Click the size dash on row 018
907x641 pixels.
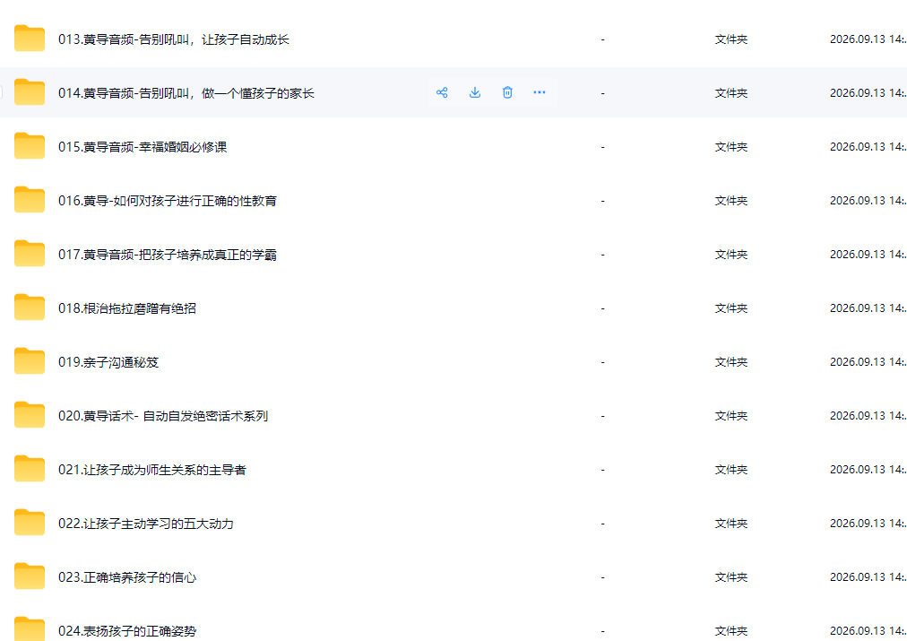[603, 309]
